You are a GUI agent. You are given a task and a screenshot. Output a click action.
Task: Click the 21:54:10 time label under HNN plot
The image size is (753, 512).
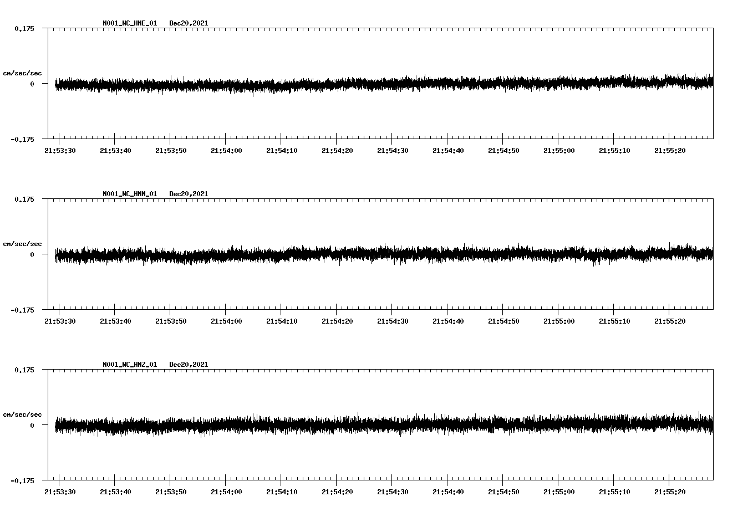282,321
